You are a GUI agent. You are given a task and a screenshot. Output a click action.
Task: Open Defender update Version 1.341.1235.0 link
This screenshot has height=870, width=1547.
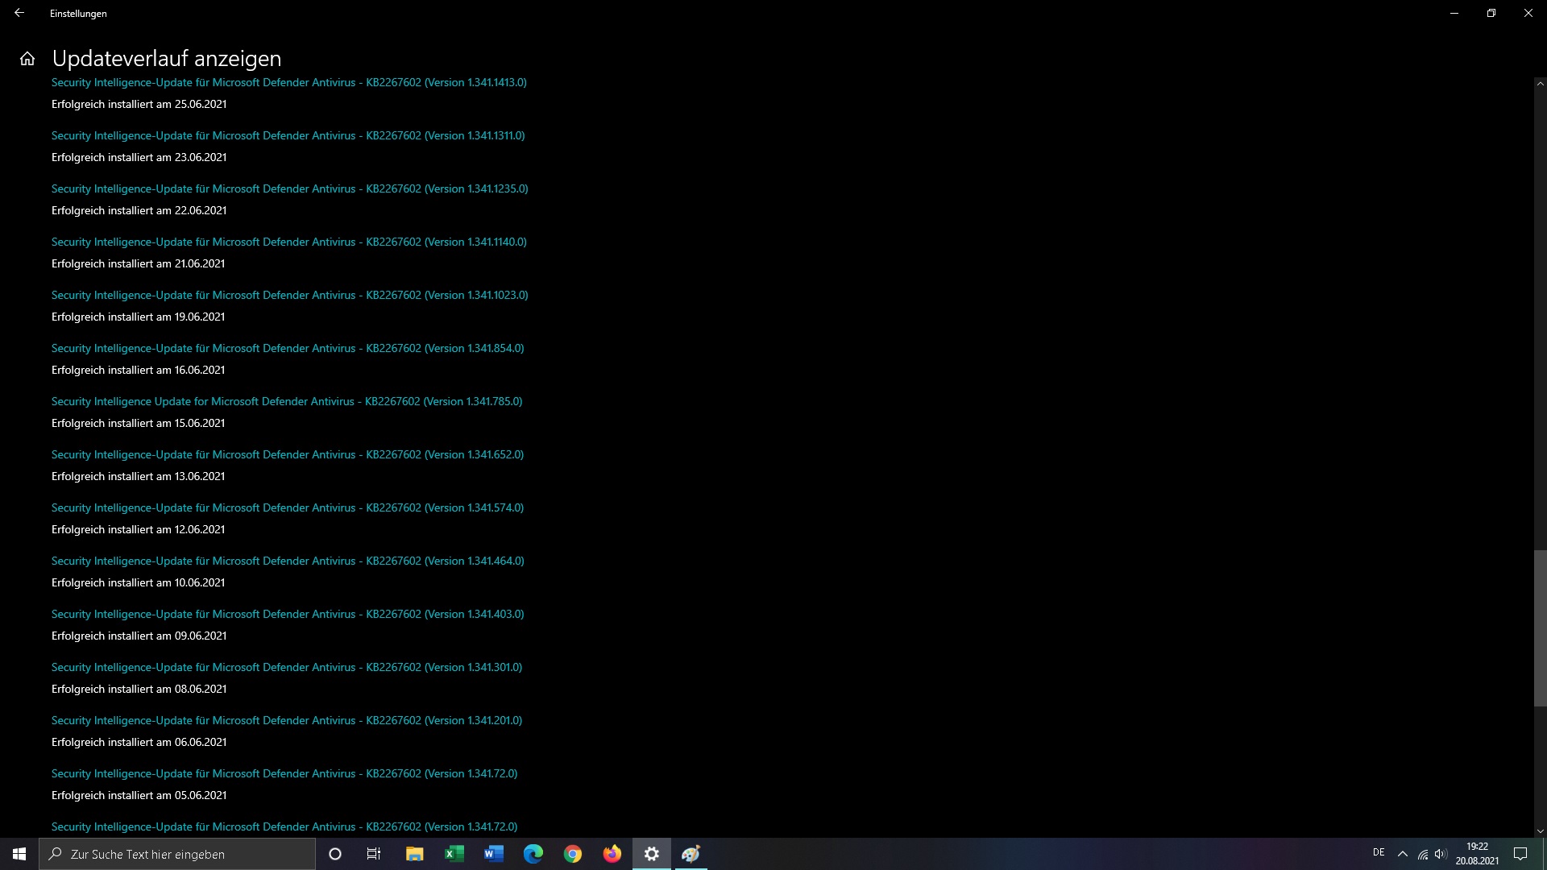coord(290,188)
